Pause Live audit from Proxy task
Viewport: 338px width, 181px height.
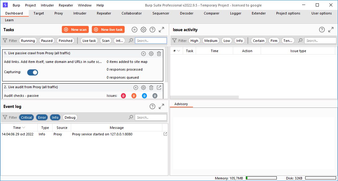tap(135, 88)
